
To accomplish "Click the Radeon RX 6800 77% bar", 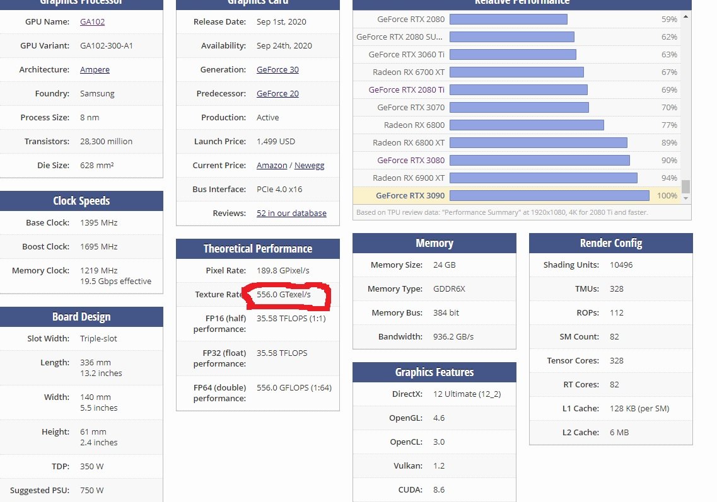I will [527, 125].
